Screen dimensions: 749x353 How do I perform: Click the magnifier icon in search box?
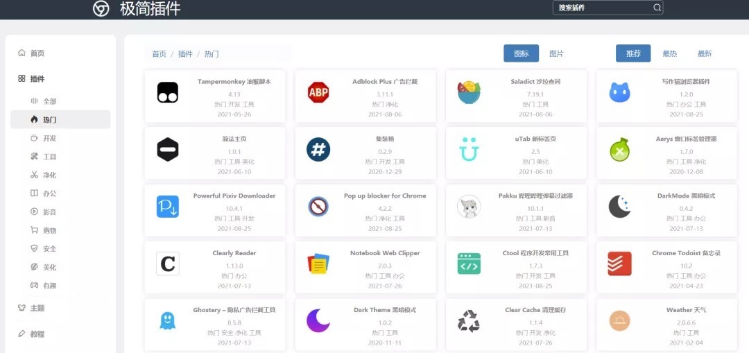(657, 8)
